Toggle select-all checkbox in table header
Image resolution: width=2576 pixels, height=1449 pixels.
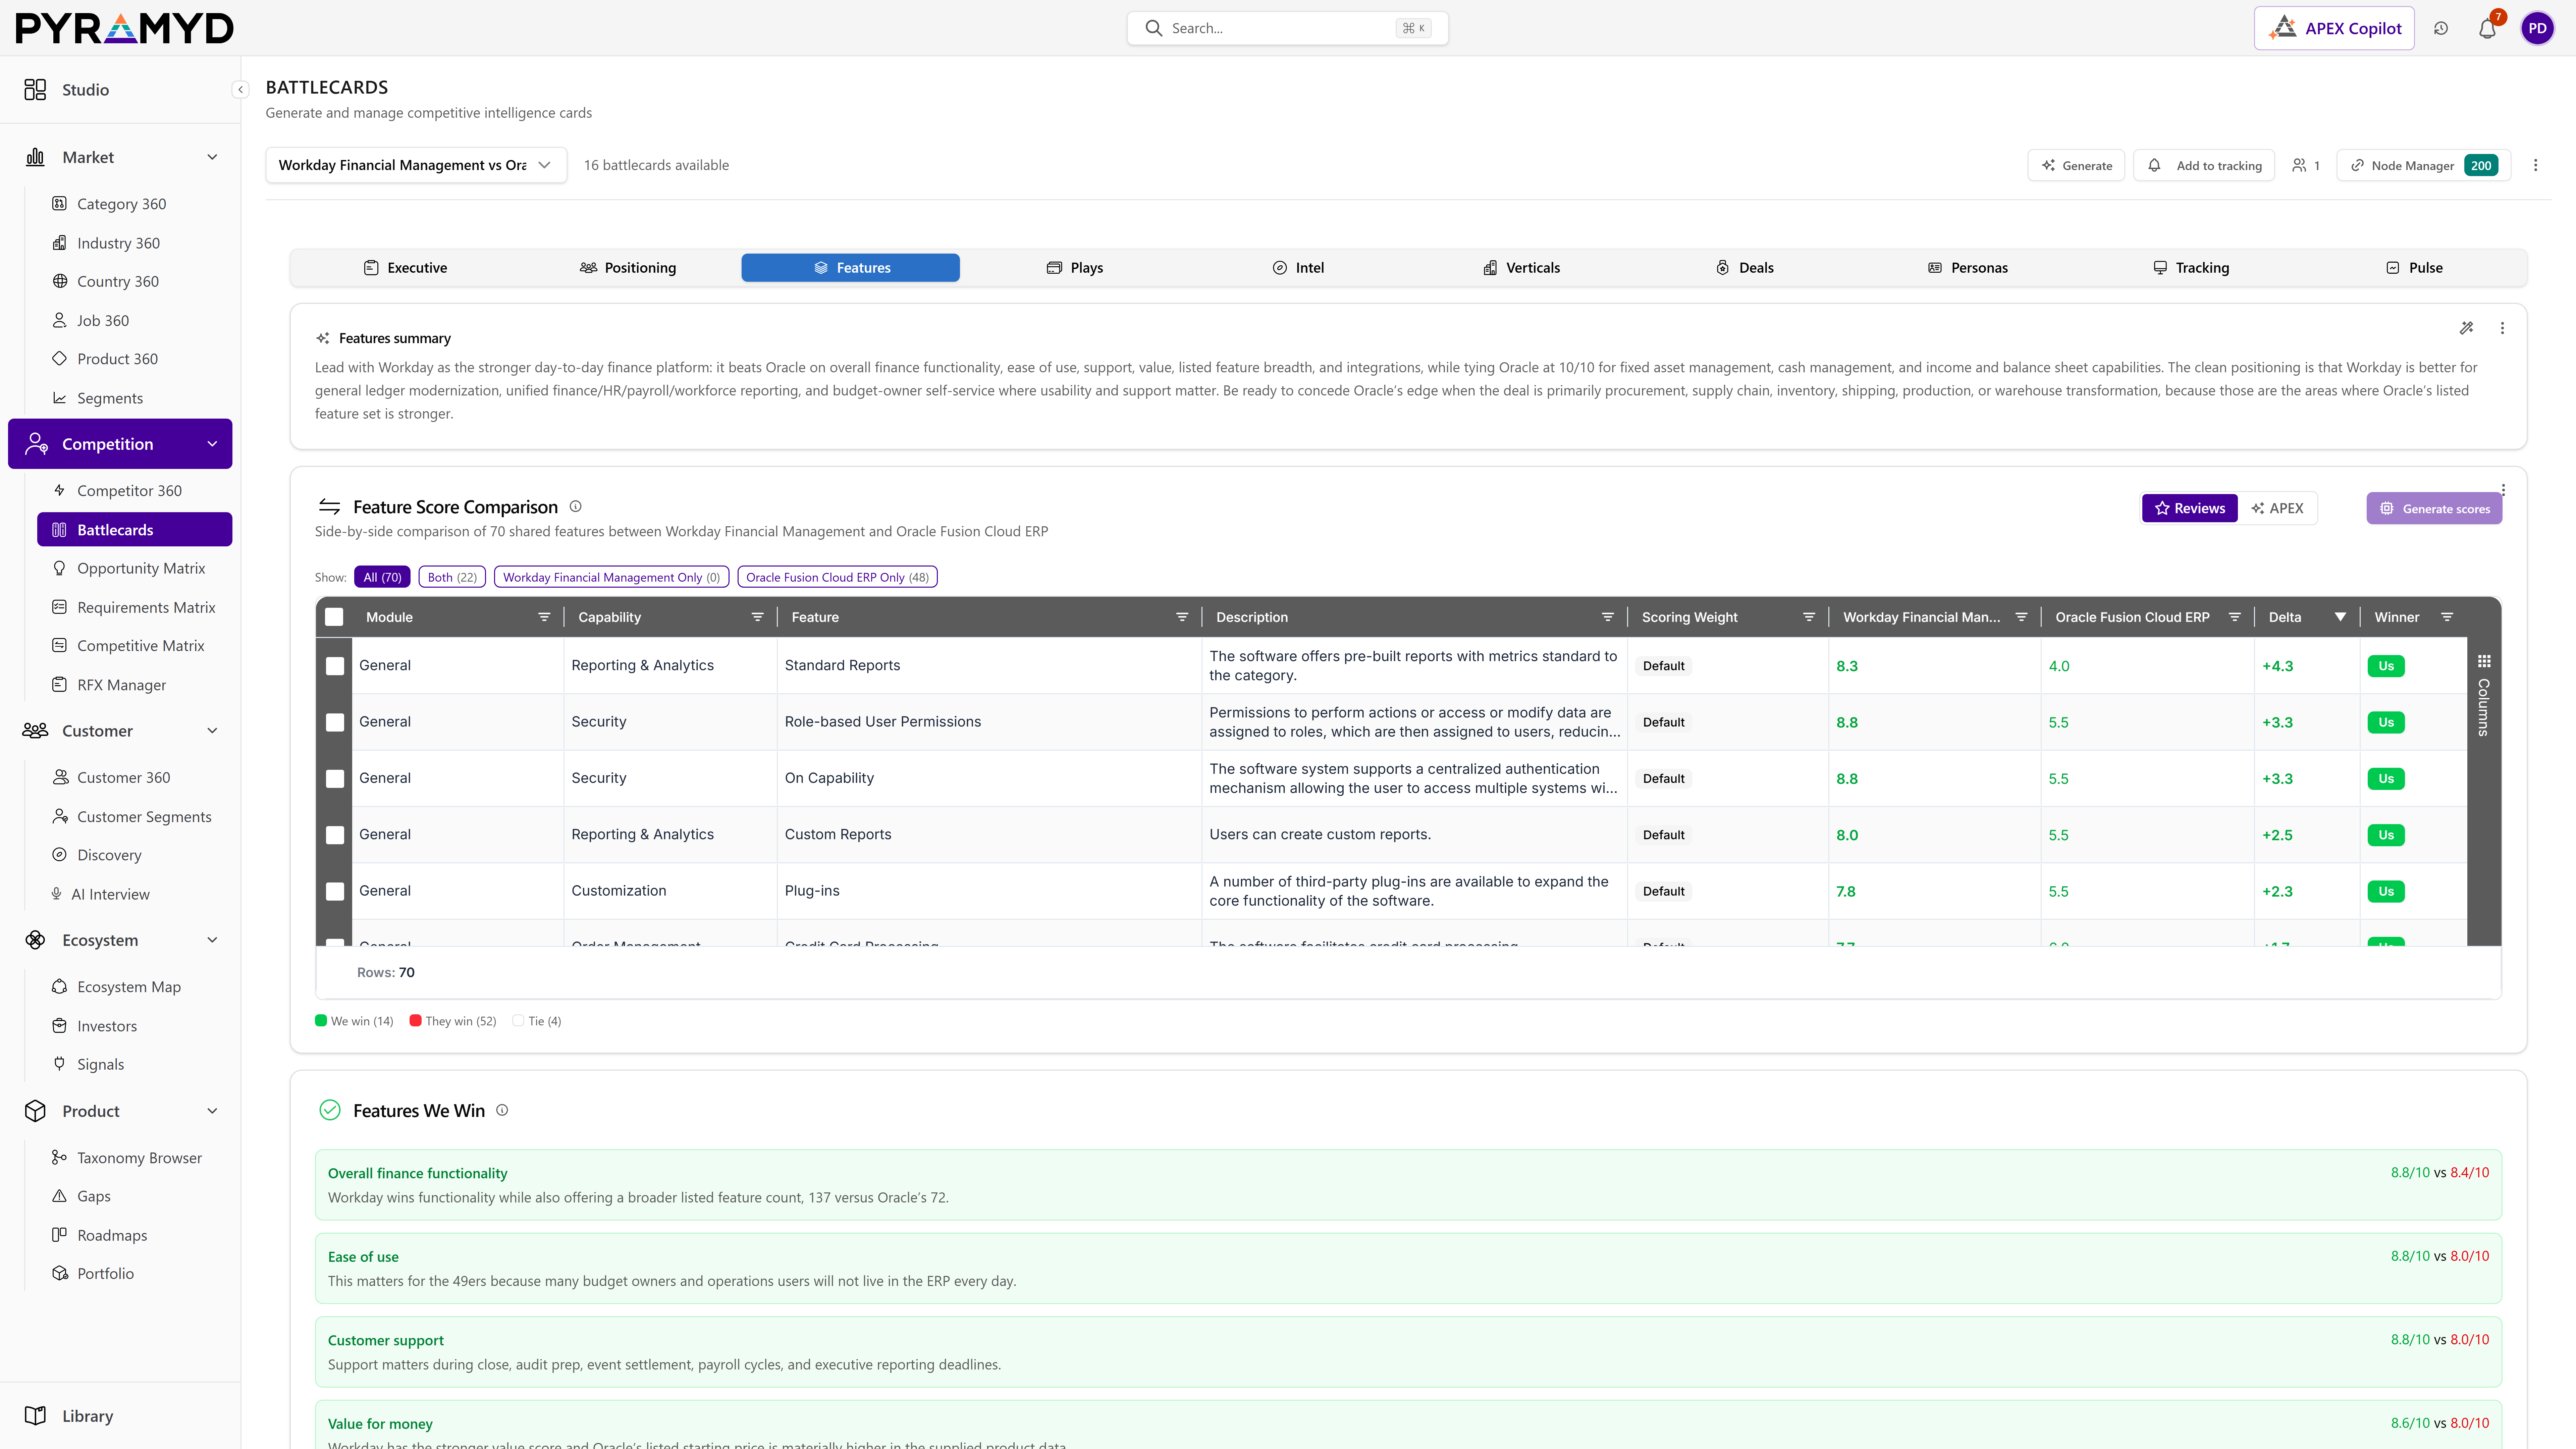coord(334,617)
